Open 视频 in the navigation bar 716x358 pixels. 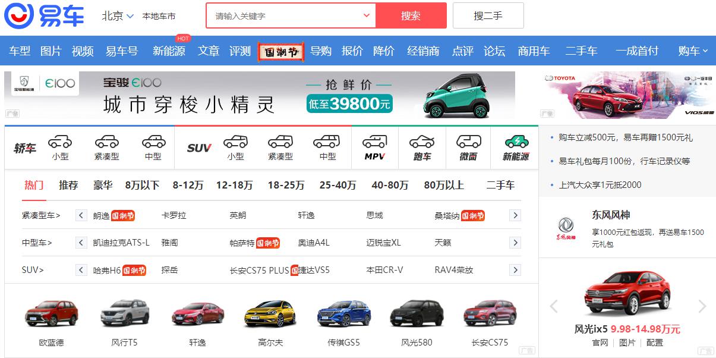(83, 51)
